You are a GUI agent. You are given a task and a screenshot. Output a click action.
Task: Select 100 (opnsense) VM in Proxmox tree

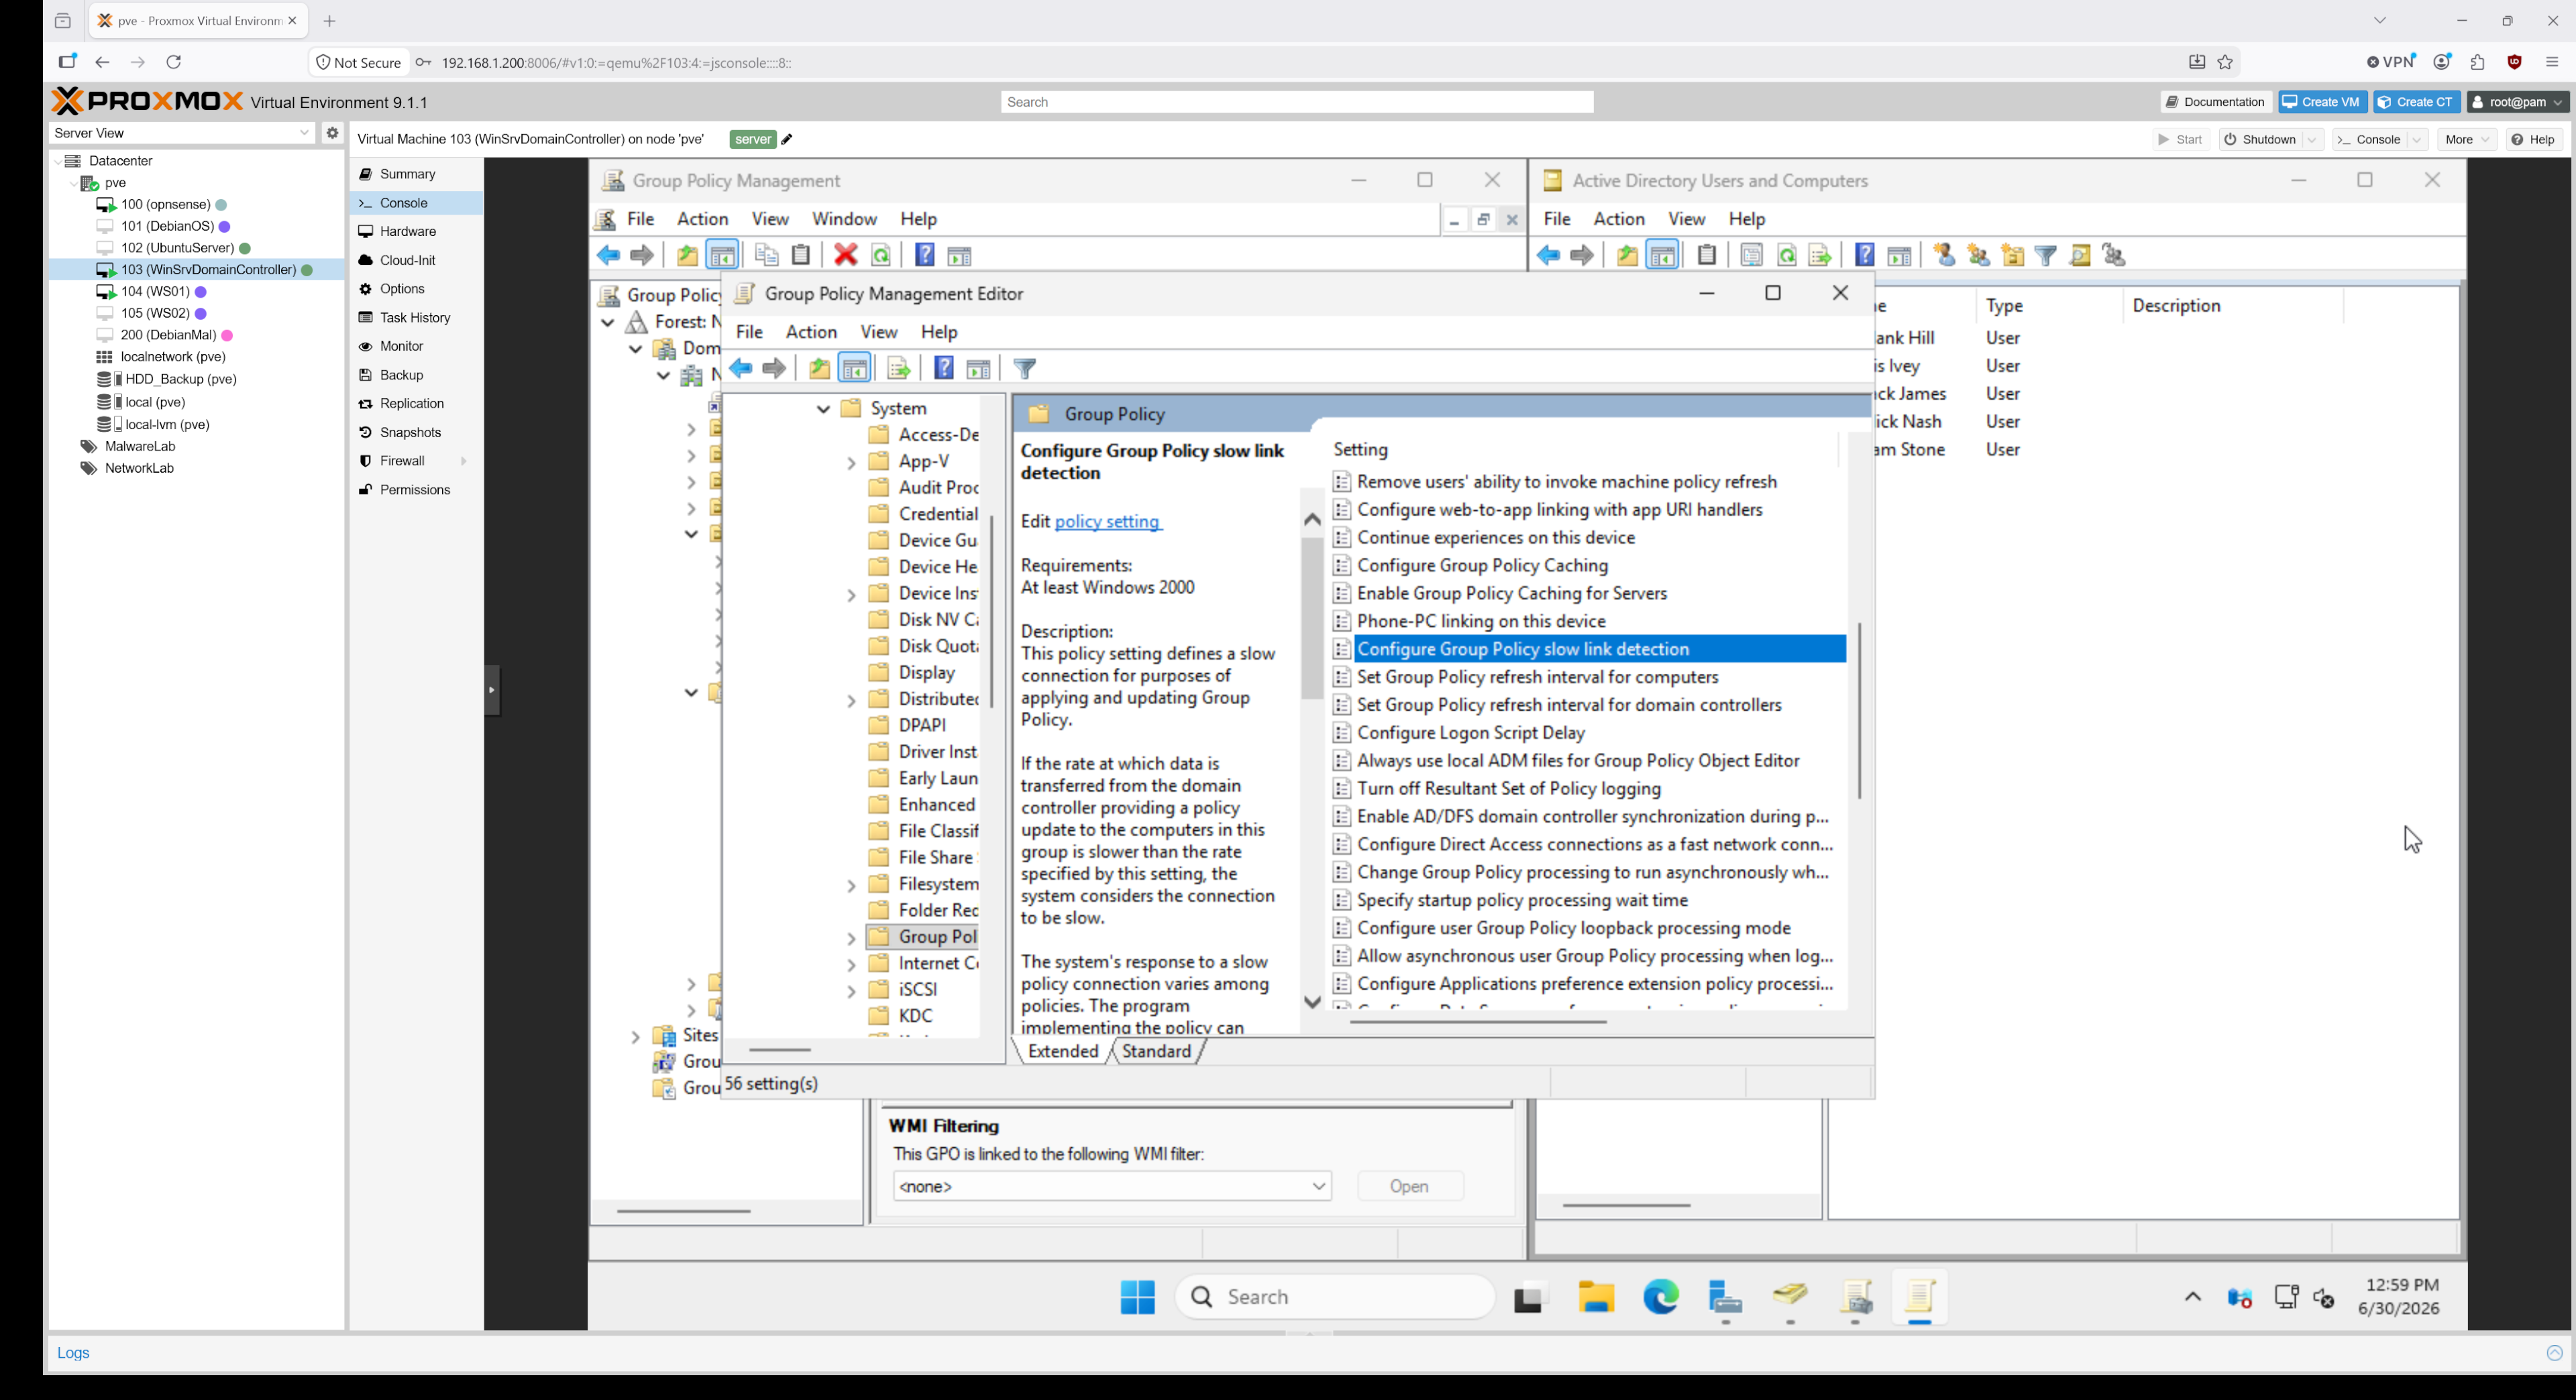pyautogui.click(x=165, y=204)
